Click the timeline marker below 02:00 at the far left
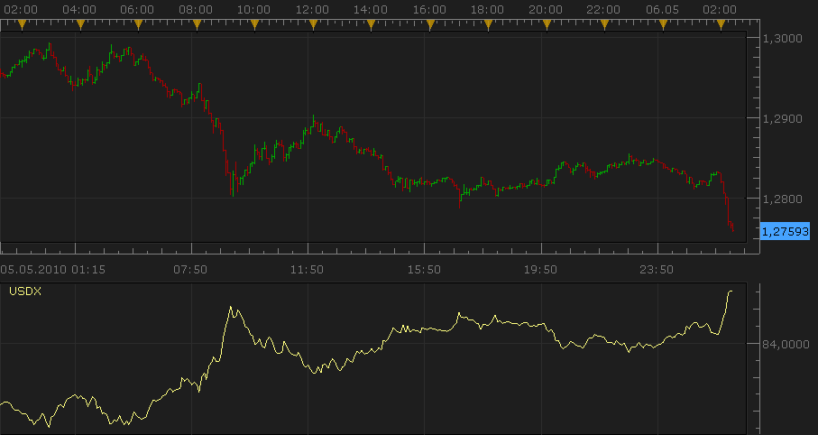 coord(22,24)
